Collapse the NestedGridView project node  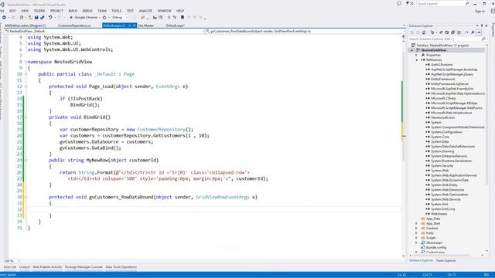(x=411, y=50)
